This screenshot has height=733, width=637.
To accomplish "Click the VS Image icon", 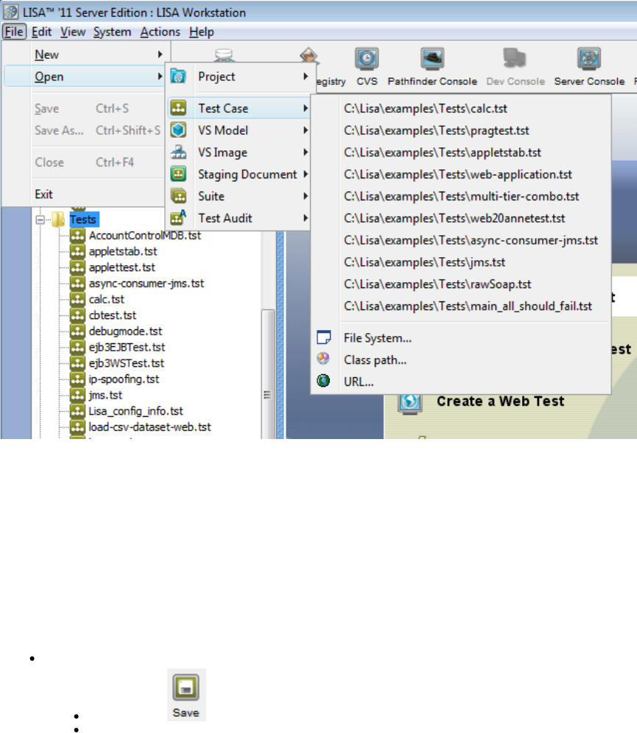I will (178, 152).
